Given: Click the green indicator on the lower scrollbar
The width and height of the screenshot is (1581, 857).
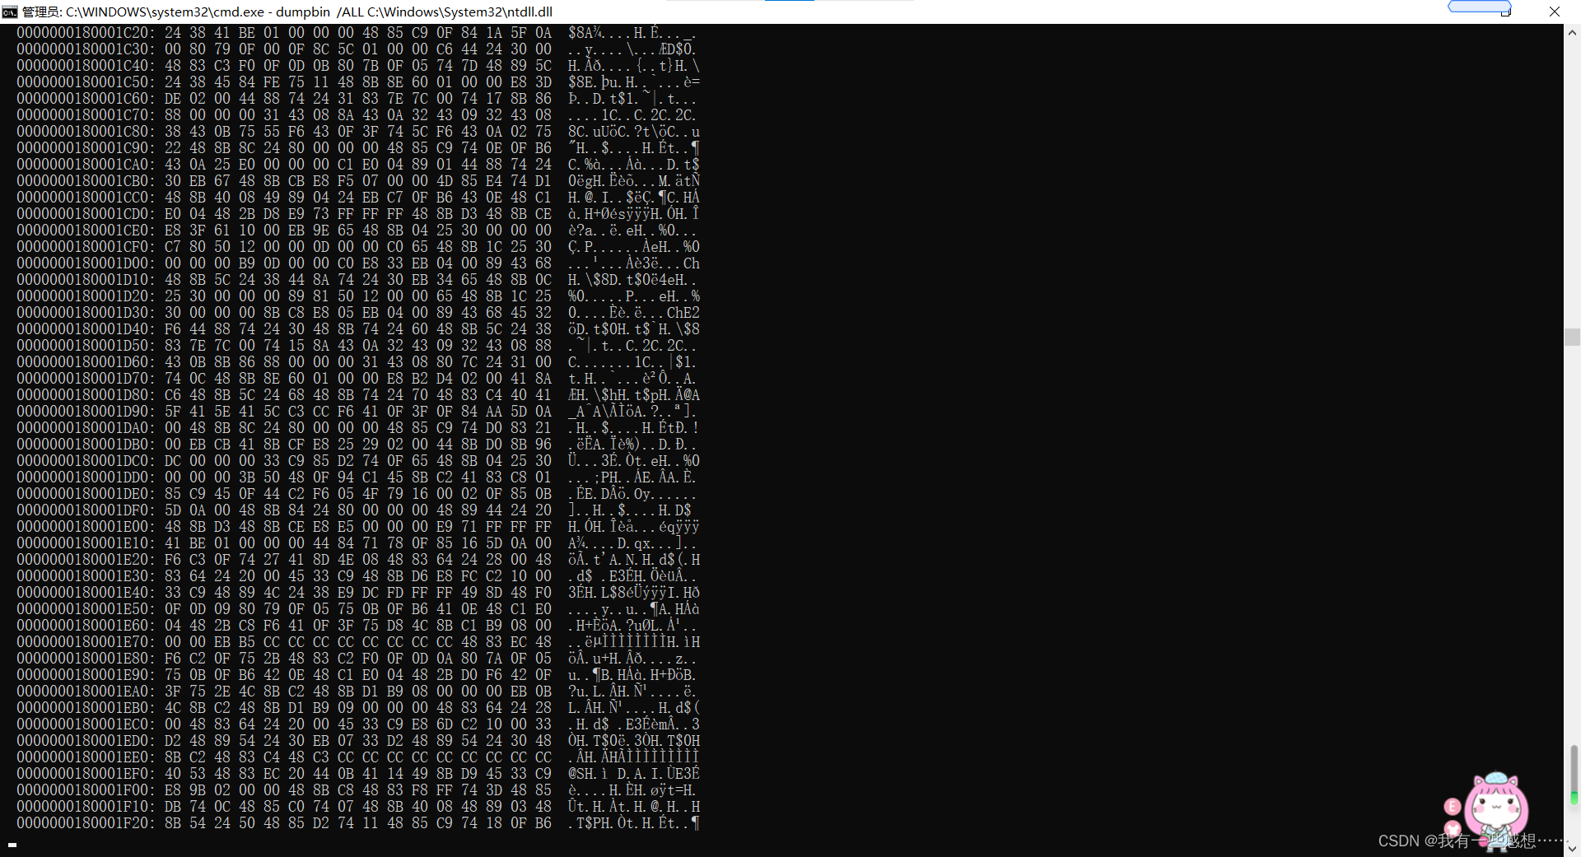Looking at the screenshot, I should [x=1574, y=799].
